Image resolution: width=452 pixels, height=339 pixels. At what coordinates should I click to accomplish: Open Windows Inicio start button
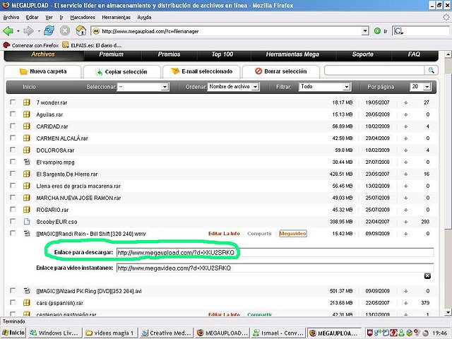tap(13, 333)
